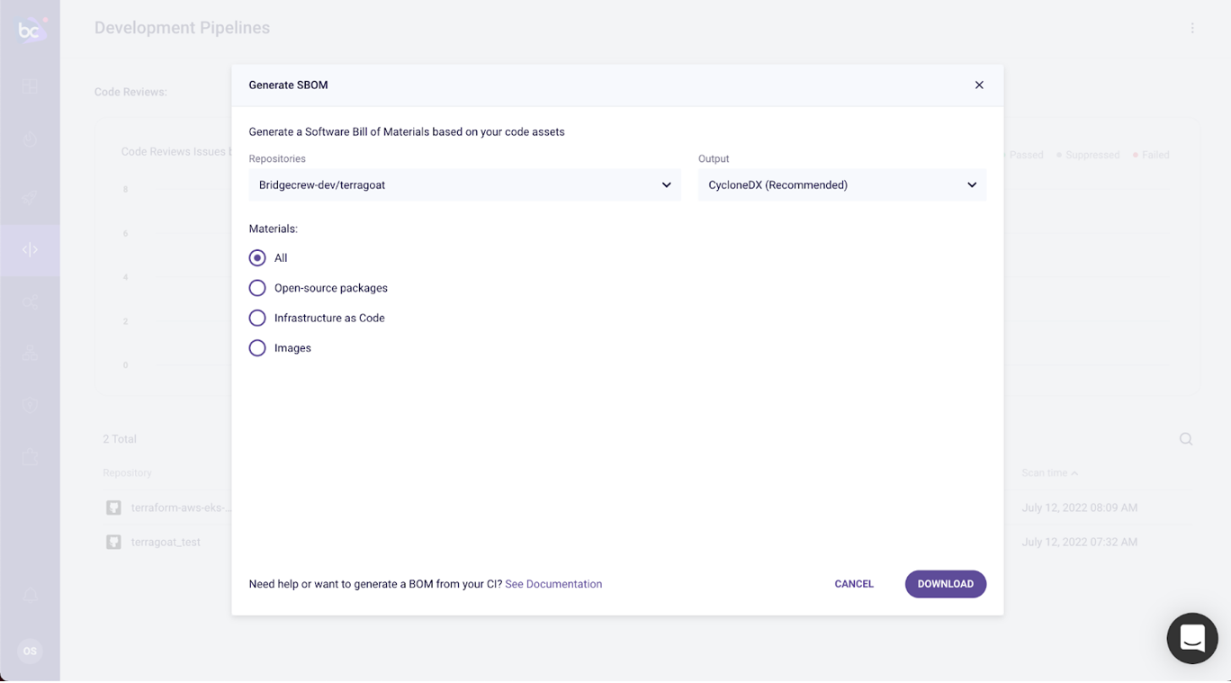Image resolution: width=1231 pixels, height=683 pixels.
Task: Cancel the SBOM generation
Action: (x=854, y=584)
